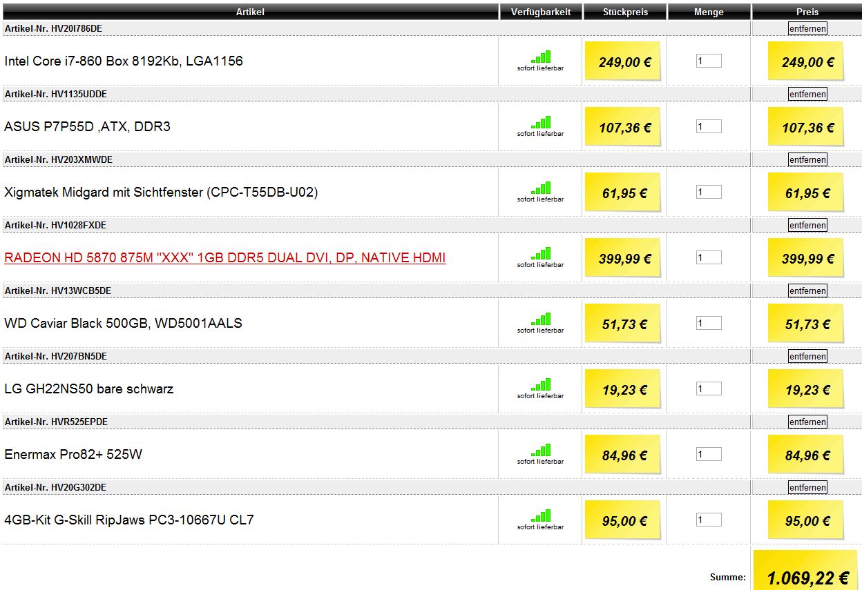This screenshot has height=590, width=862.
Task: Focus the Menge field for WD Caviar Black
Action: (x=709, y=323)
